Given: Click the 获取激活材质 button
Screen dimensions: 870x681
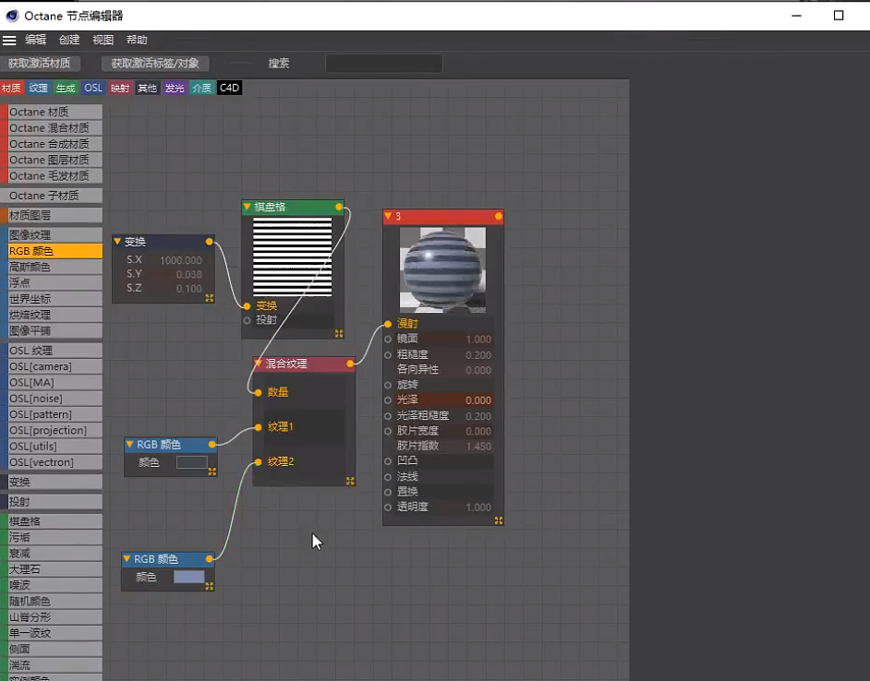Looking at the screenshot, I should [x=42, y=64].
